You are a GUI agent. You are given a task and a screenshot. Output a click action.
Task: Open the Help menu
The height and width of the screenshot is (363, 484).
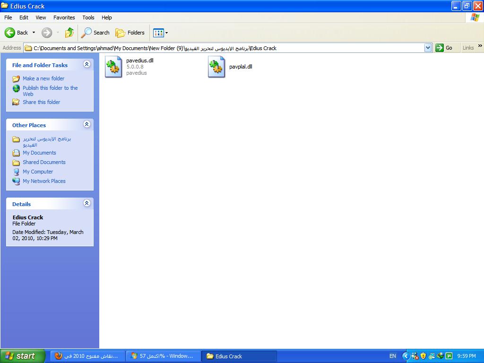point(106,17)
